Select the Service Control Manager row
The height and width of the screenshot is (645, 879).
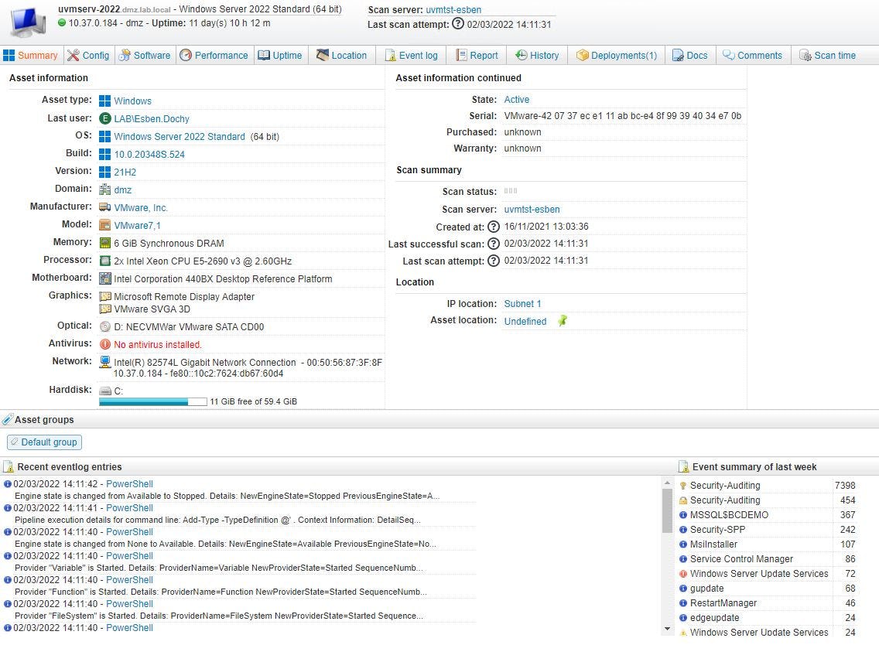click(767, 559)
